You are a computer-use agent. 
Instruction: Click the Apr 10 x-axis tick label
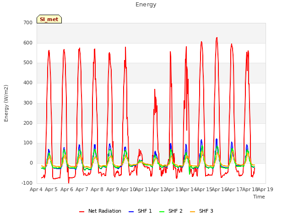(x=128, y=189)
